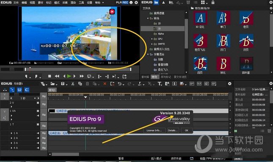Click the Save project icon in timeline toolbar
The height and width of the screenshot is (162, 273).
pos(63,84)
